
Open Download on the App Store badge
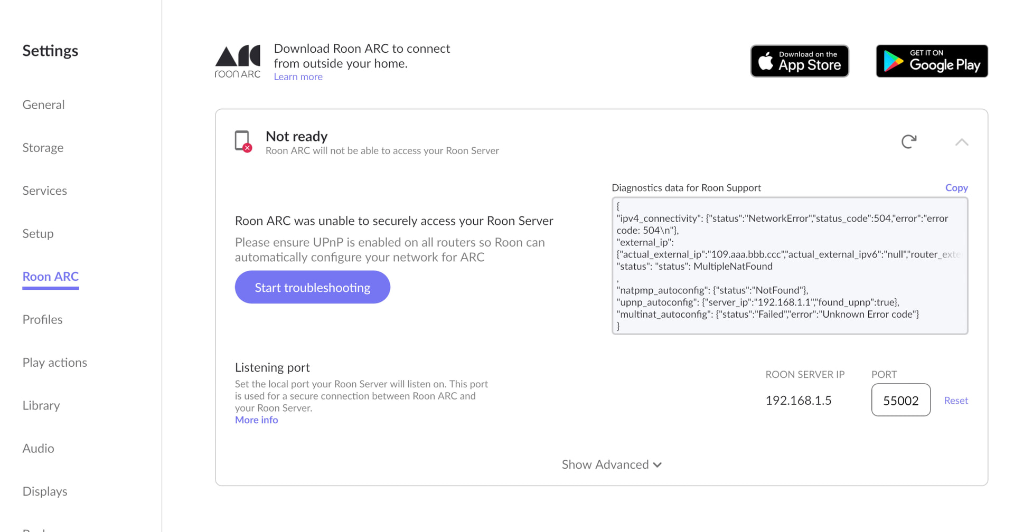click(800, 61)
